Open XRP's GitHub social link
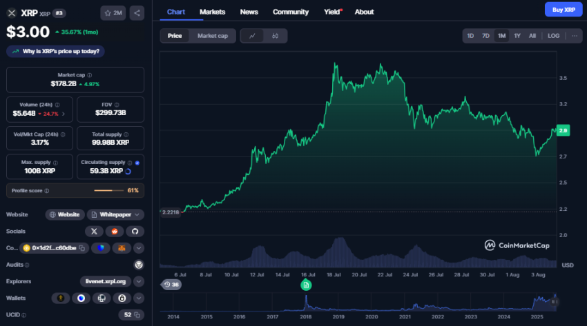This screenshot has height=326, width=587. tap(135, 232)
